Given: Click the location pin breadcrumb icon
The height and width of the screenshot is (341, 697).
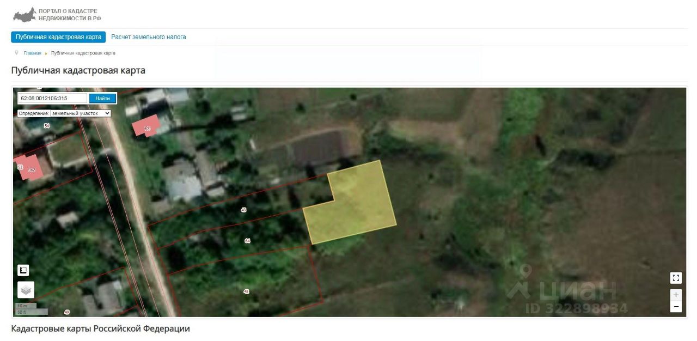Looking at the screenshot, I should point(16,53).
